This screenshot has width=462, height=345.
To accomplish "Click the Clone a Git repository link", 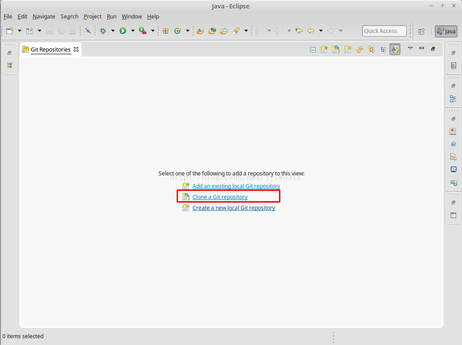I will pyautogui.click(x=220, y=197).
